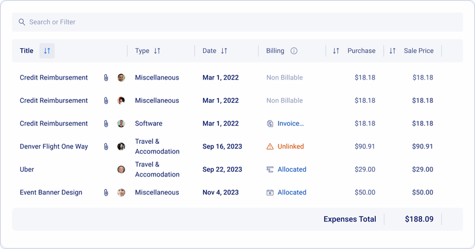The width and height of the screenshot is (475, 249).
Task: Open the Denver Flight One Way expense
Action: [x=53, y=147]
